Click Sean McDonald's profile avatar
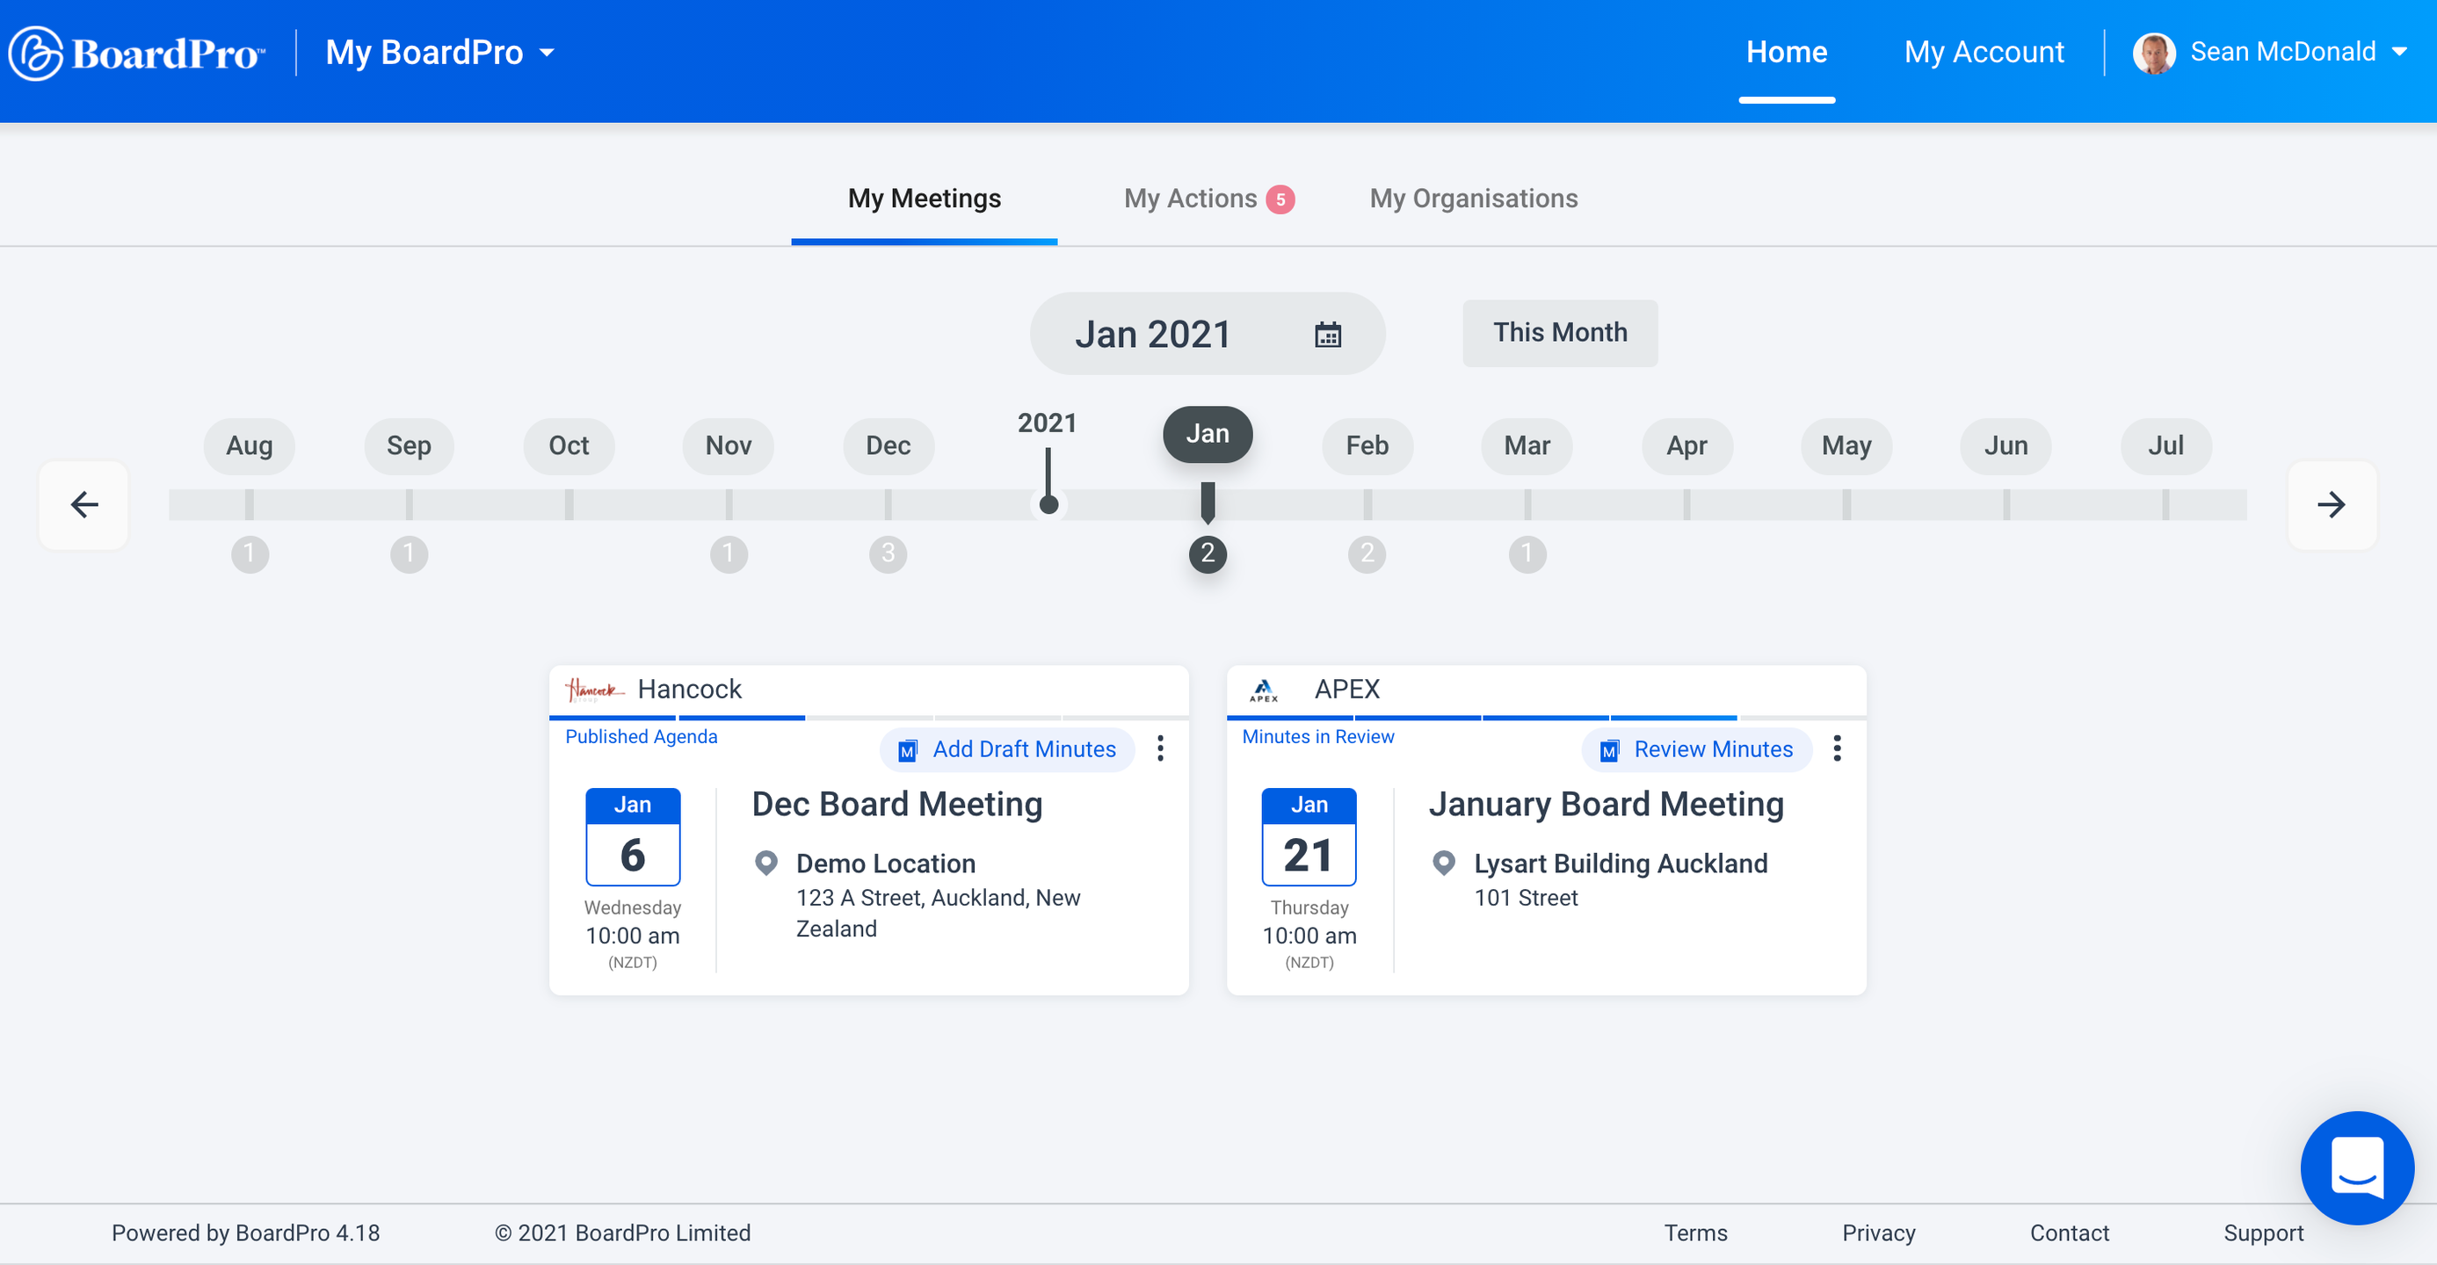 click(x=2154, y=53)
